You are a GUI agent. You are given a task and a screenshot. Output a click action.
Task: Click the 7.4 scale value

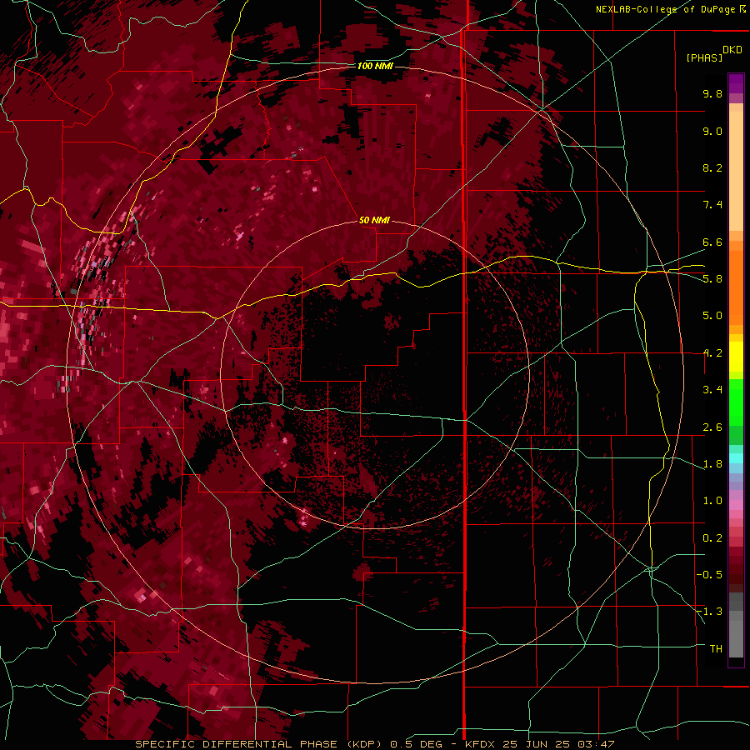712,205
